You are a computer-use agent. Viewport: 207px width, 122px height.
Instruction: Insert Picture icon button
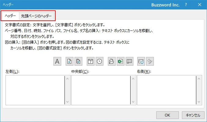tap(141, 61)
